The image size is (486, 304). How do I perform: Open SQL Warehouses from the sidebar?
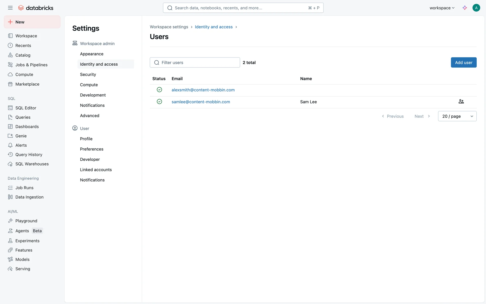(32, 164)
